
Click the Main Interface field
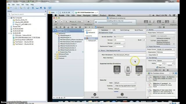coord(130,58)
